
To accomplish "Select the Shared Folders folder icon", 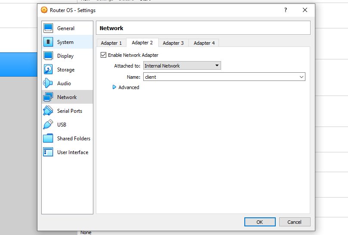I will point(48,139).
